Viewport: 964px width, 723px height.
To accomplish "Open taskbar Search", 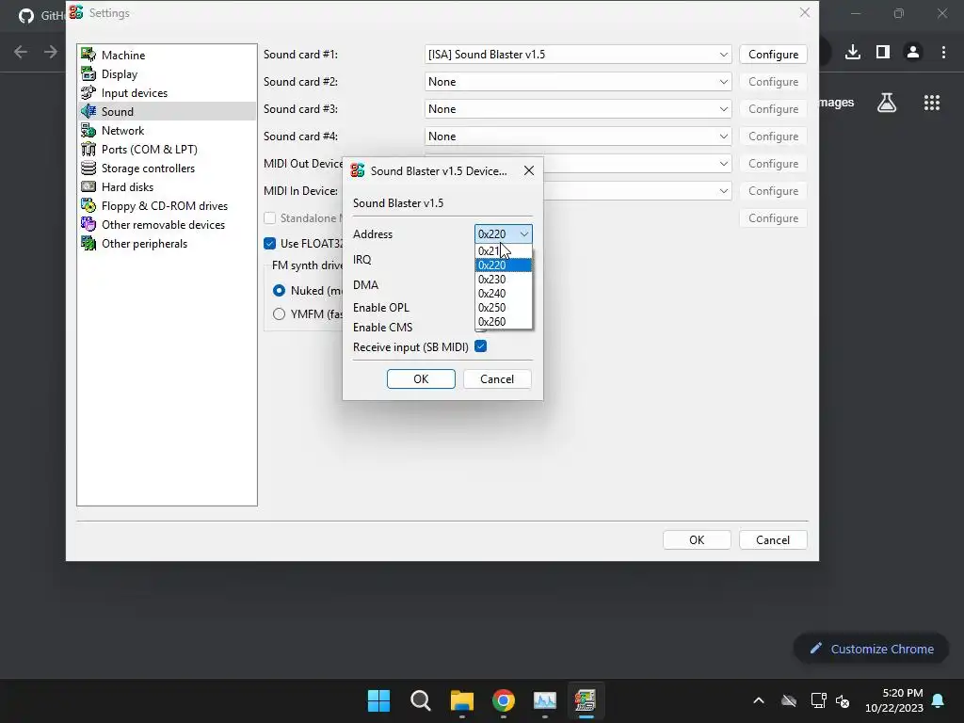I will click(x=421, y=700).
